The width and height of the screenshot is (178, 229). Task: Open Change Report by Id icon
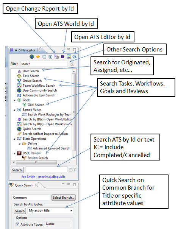(x=56, y=56)
